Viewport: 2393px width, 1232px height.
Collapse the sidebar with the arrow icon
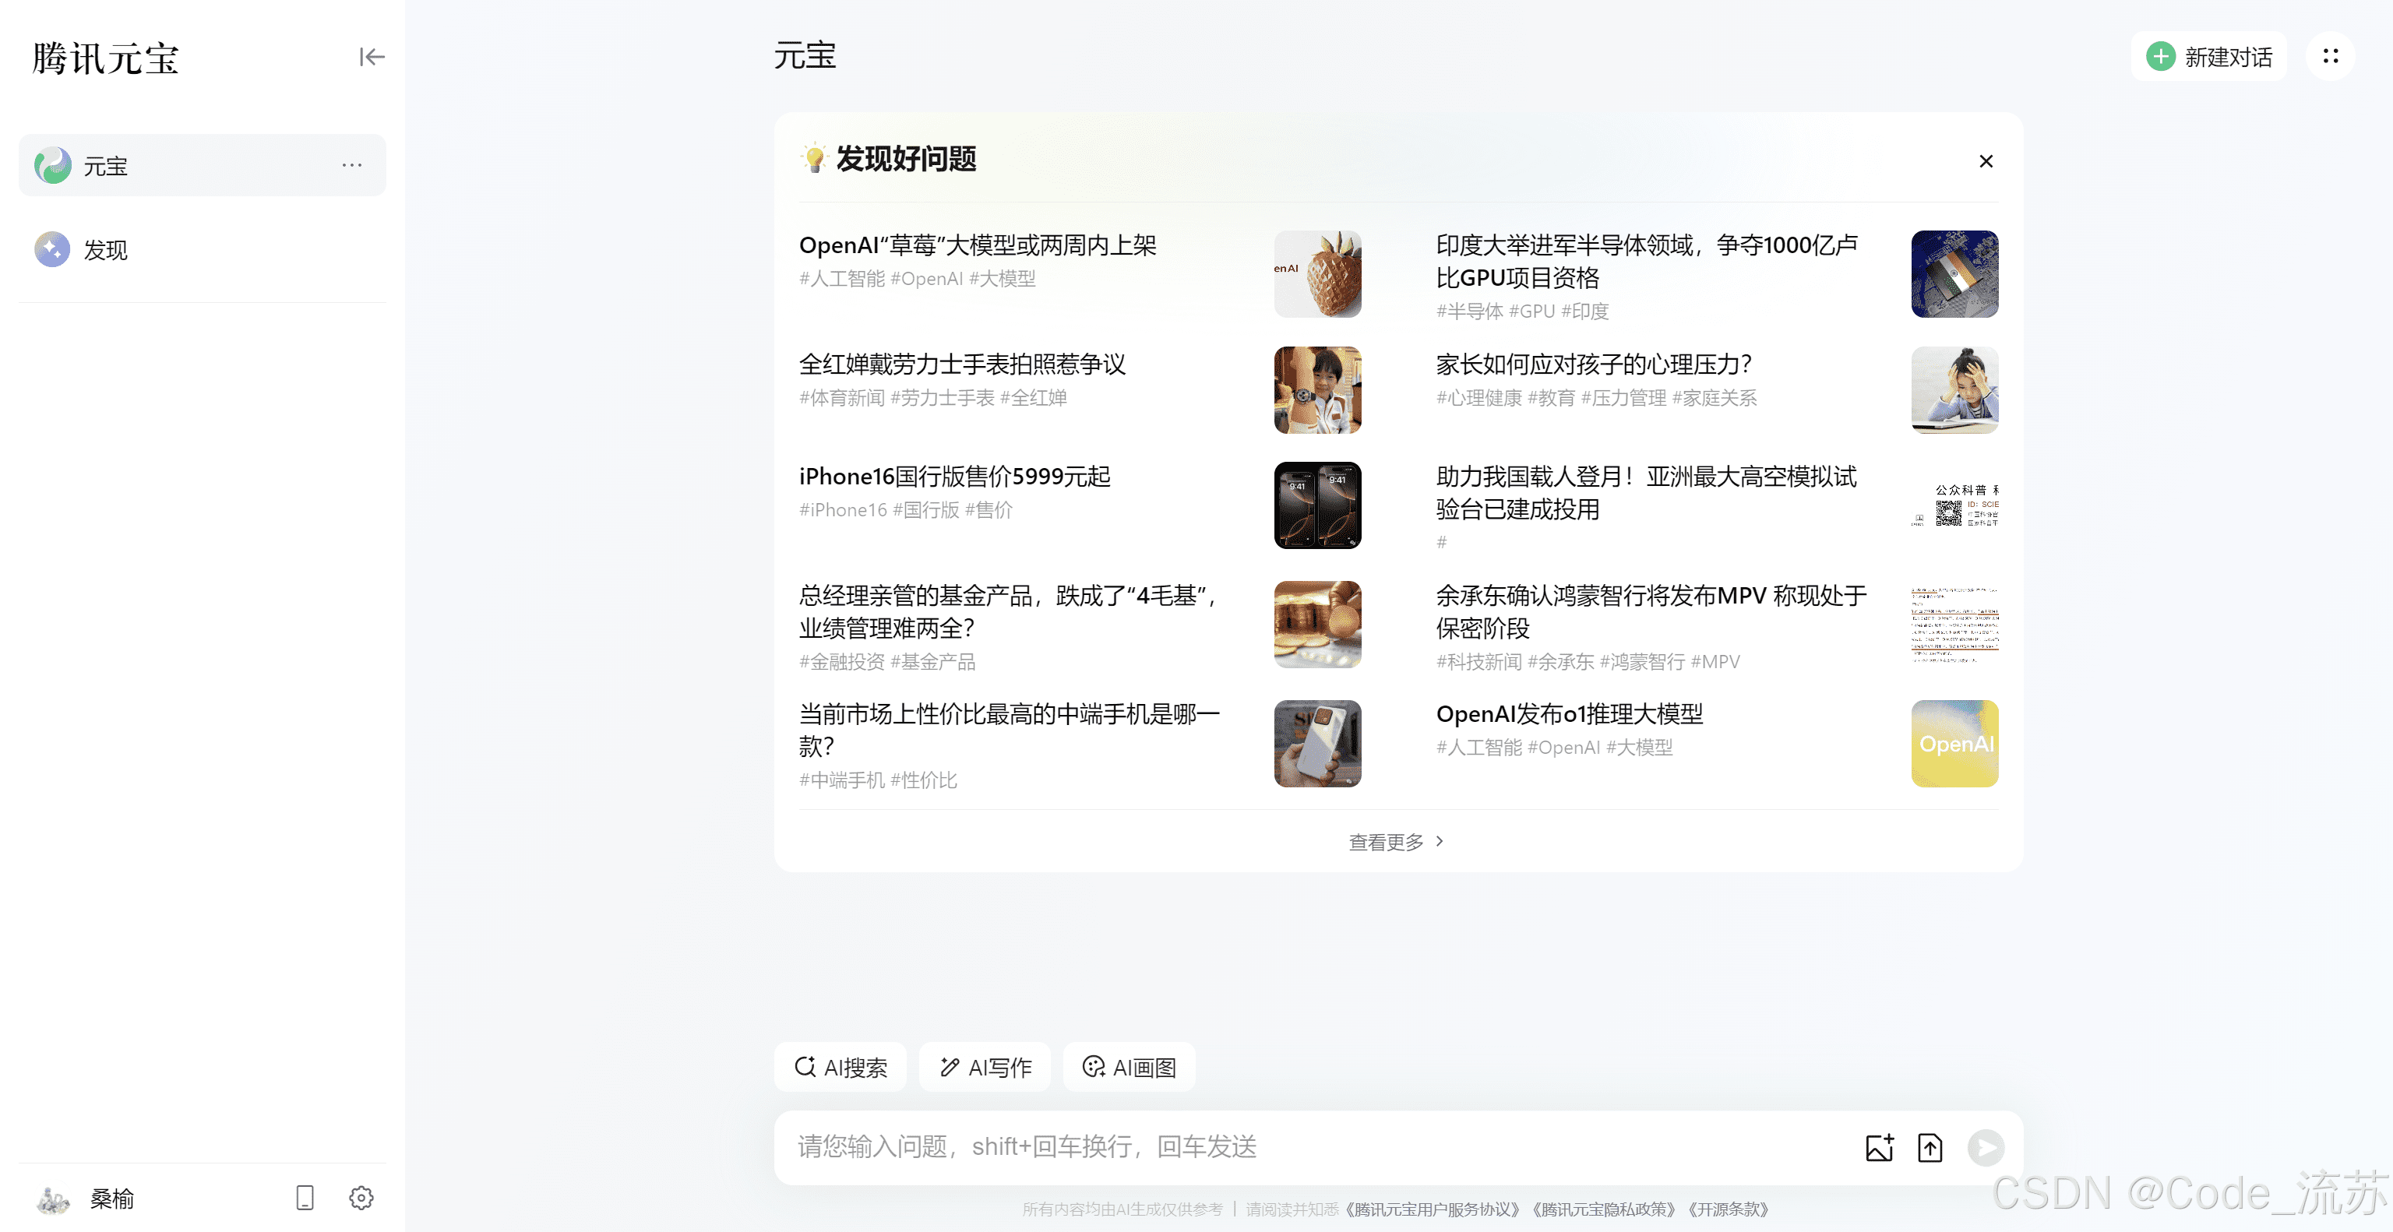(372, 58)
